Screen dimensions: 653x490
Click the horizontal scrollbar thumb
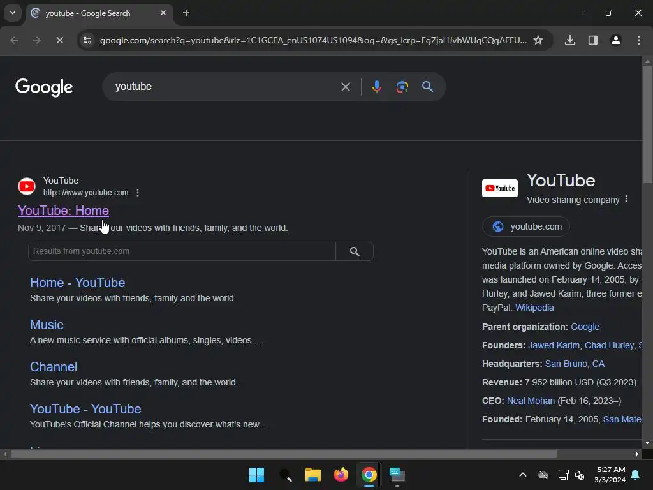(283, 454)
